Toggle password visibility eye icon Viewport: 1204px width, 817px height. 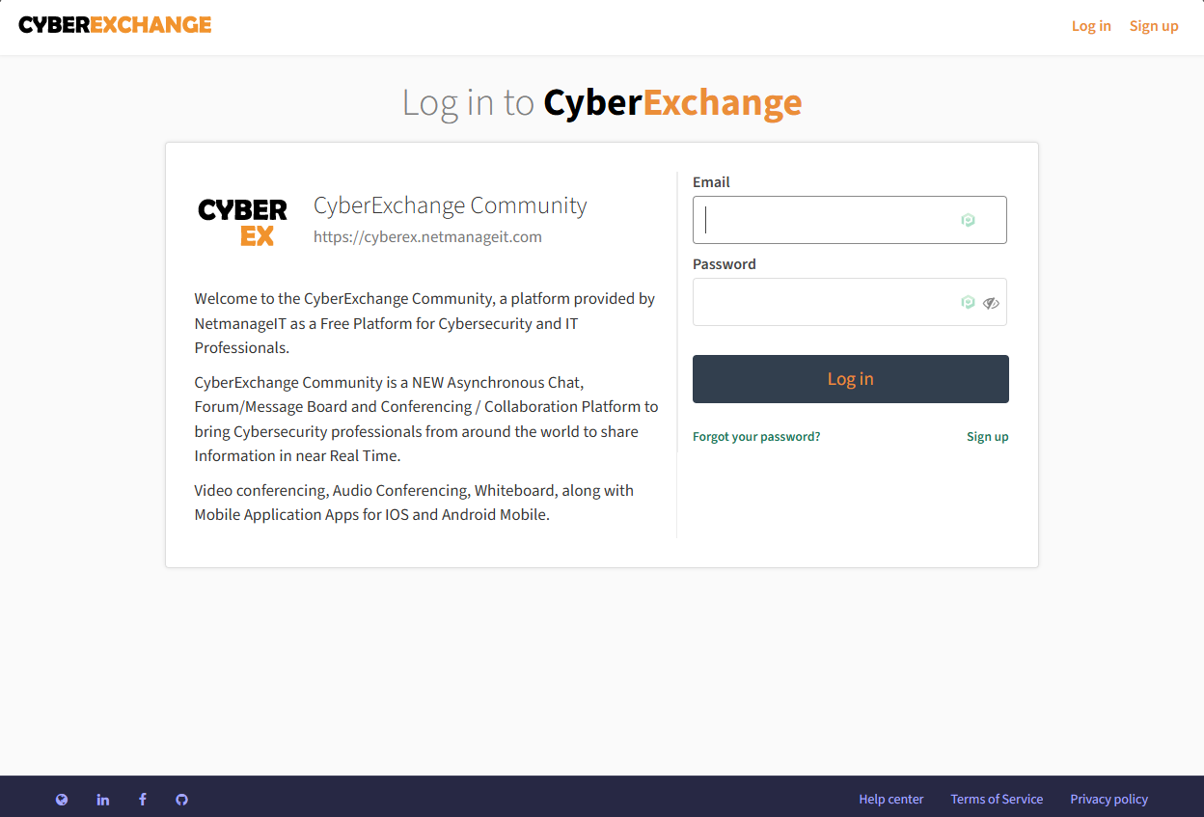pos(991,303)
